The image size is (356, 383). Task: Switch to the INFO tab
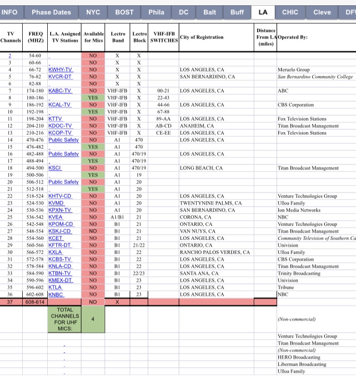click(x=12, y=12)
